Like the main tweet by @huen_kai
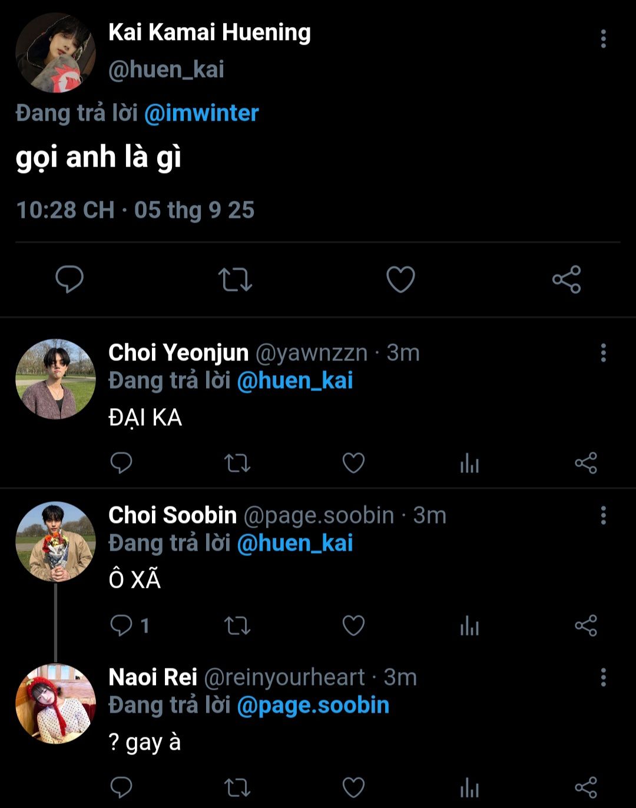Image resolution: width=636 pixels, height=808 pixels. 400,279
